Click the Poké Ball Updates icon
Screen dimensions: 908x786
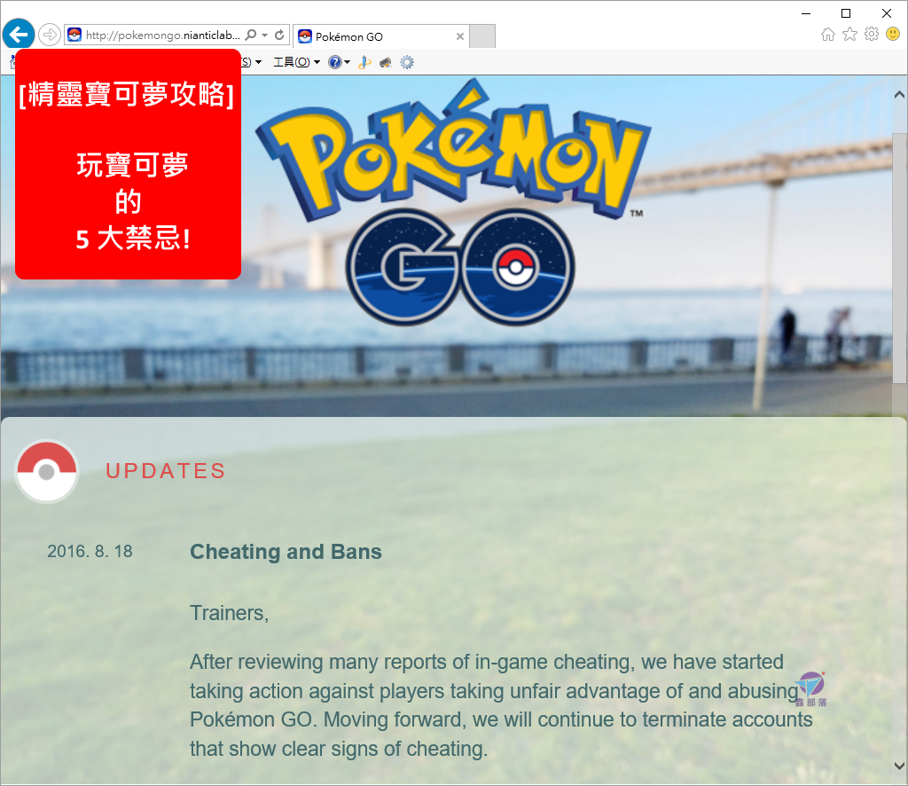pyautogui.click(x=47, y=471)
